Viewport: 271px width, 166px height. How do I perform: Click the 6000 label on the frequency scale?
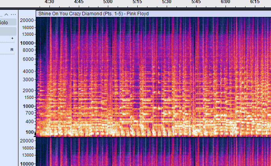(28, 59)
